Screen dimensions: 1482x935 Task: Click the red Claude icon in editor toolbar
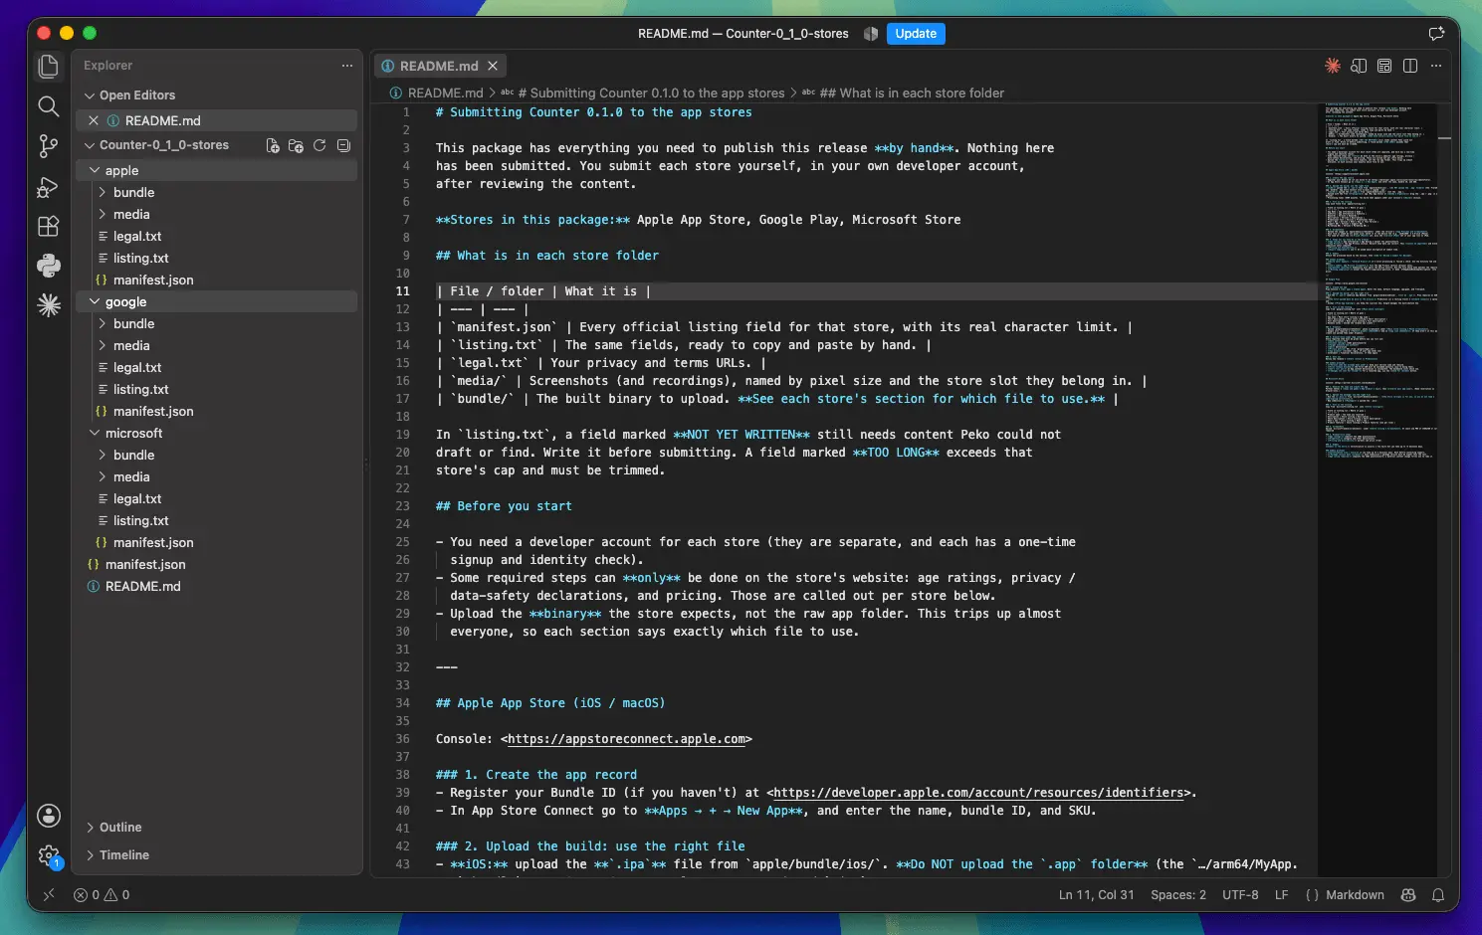tap(1333, 66)
